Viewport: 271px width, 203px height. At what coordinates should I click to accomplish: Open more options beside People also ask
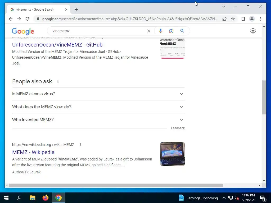click(x=58, y=81)
